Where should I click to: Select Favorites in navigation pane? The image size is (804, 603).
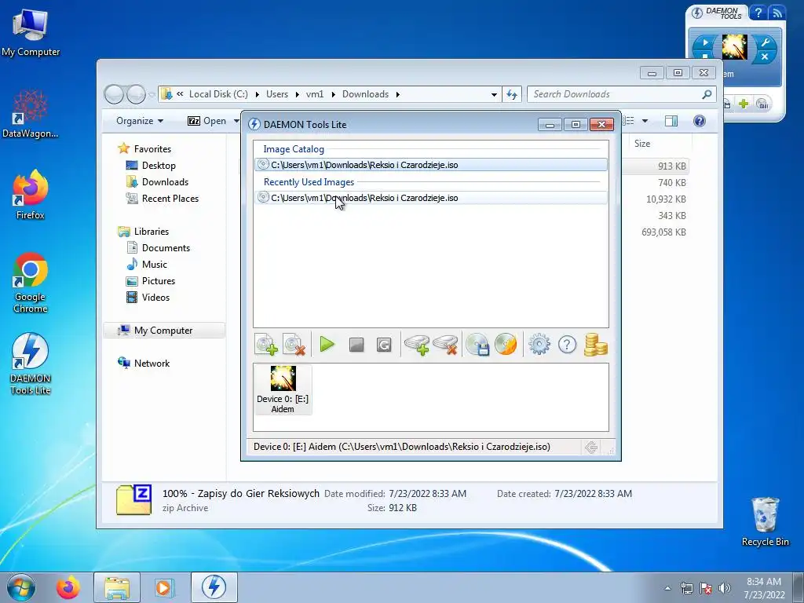click(x=152, y=148)
